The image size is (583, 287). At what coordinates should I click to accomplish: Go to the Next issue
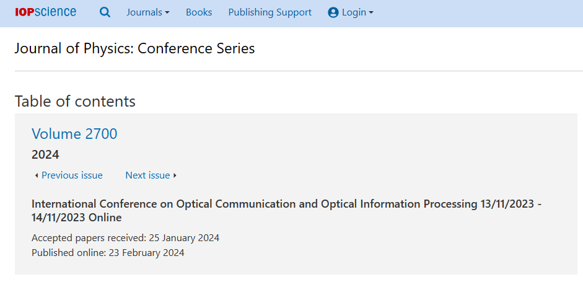[x=147, y=175]
